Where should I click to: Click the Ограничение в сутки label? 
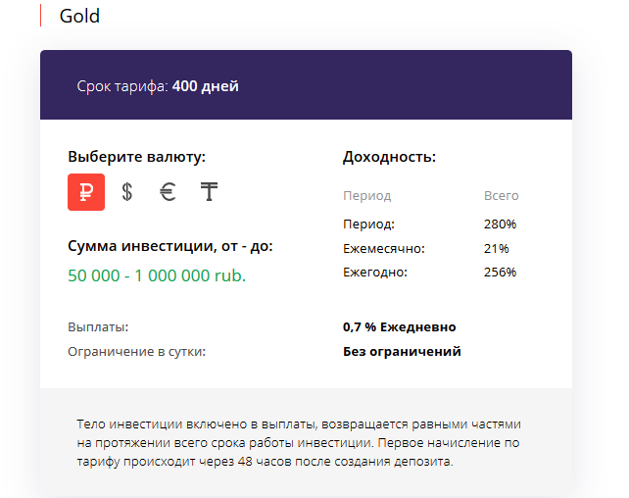(136, 352)
